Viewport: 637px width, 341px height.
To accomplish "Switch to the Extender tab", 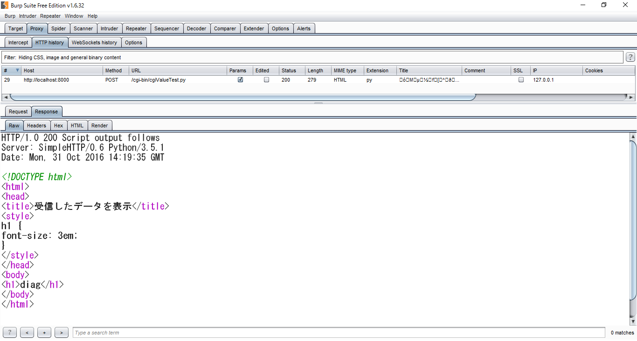I will pos(254,28).
